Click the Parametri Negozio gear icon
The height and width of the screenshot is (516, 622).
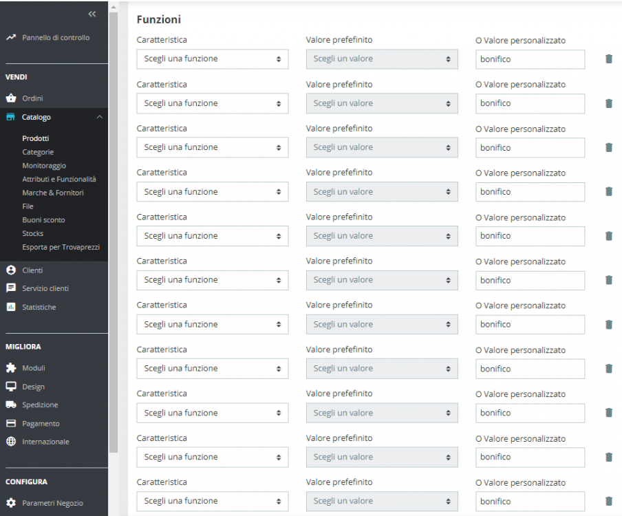[x=11, y=503]
